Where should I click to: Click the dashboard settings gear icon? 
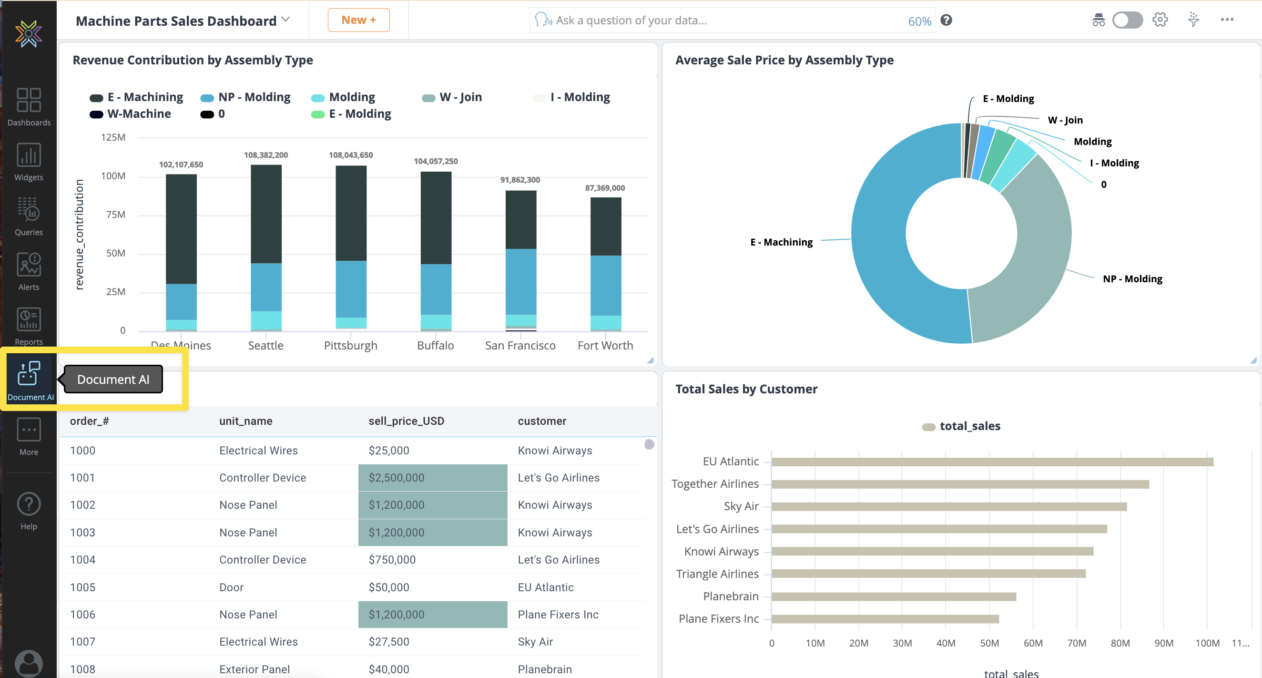click(x=1160, y=20)
